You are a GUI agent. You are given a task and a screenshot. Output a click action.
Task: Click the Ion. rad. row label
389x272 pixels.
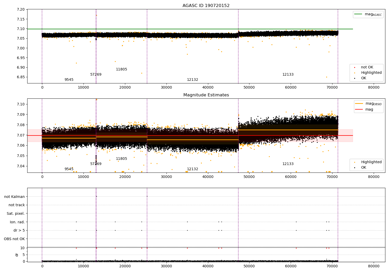click(17, 222)
